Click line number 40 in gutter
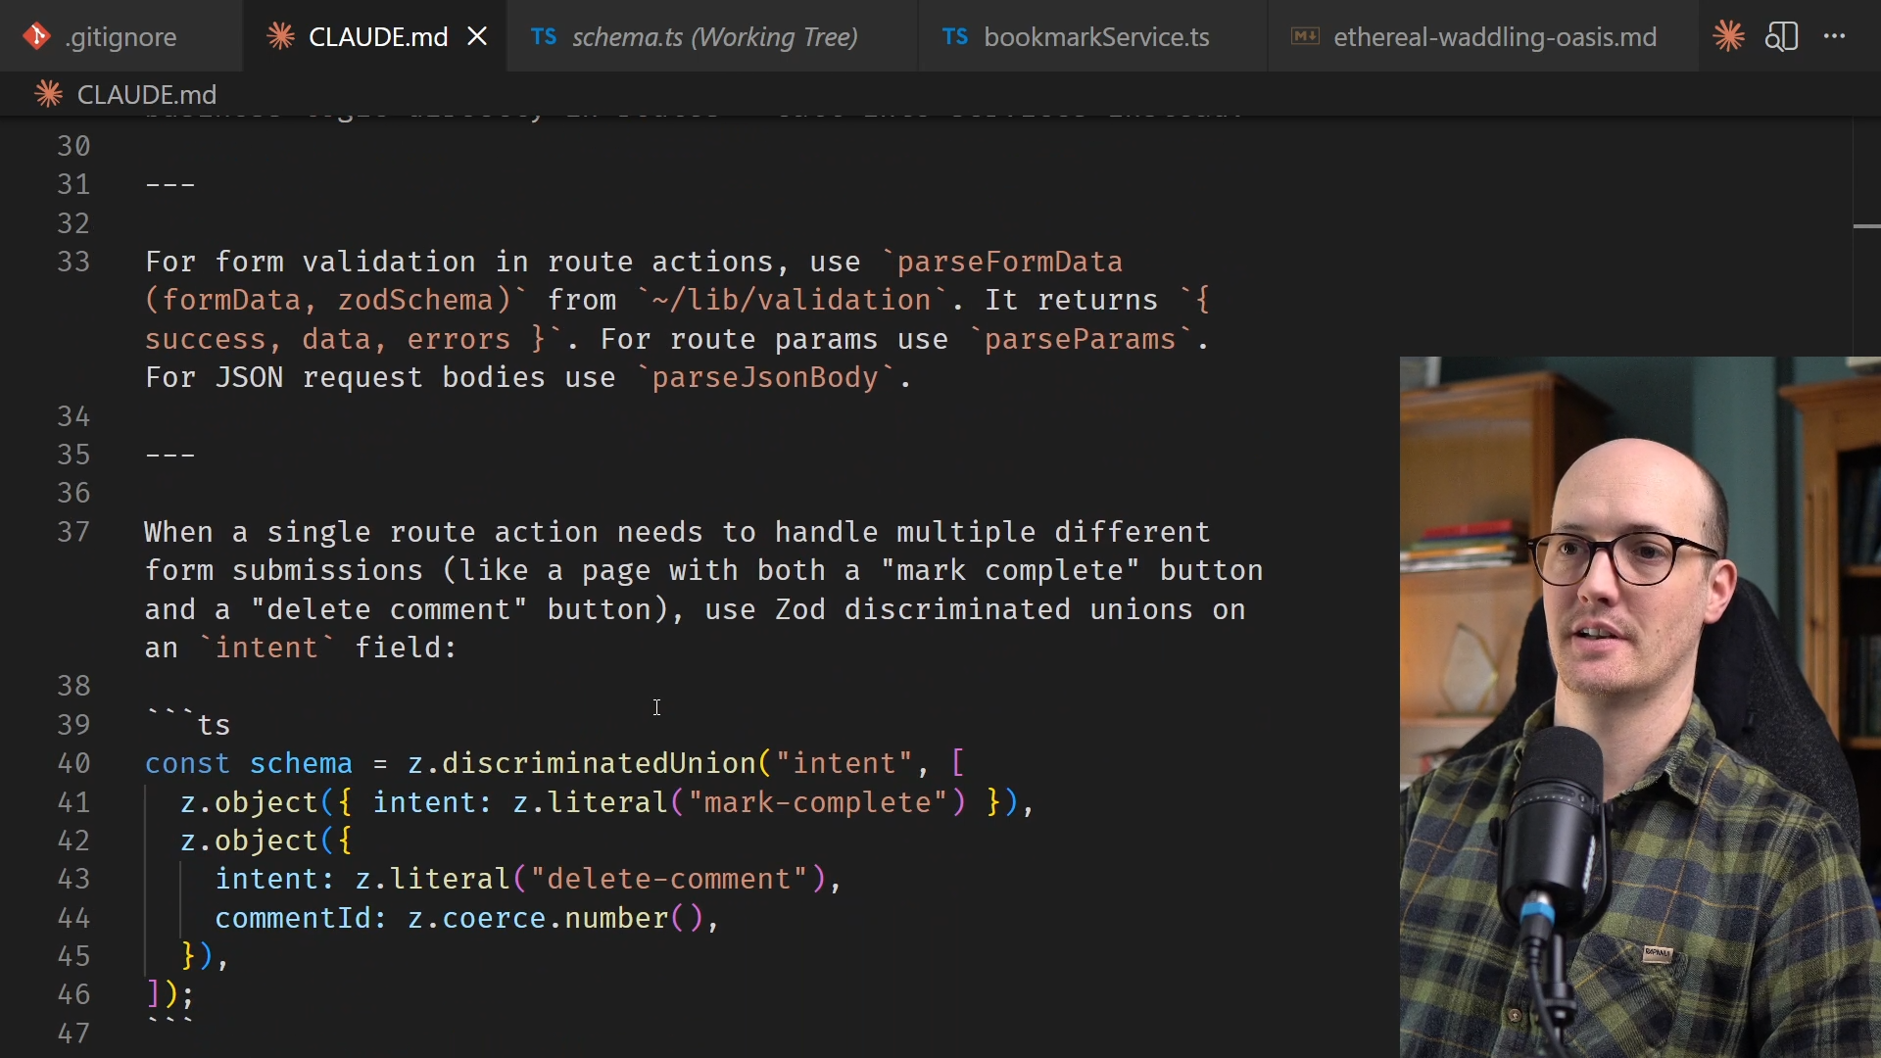1881x1058 pixels. [73, 763]
